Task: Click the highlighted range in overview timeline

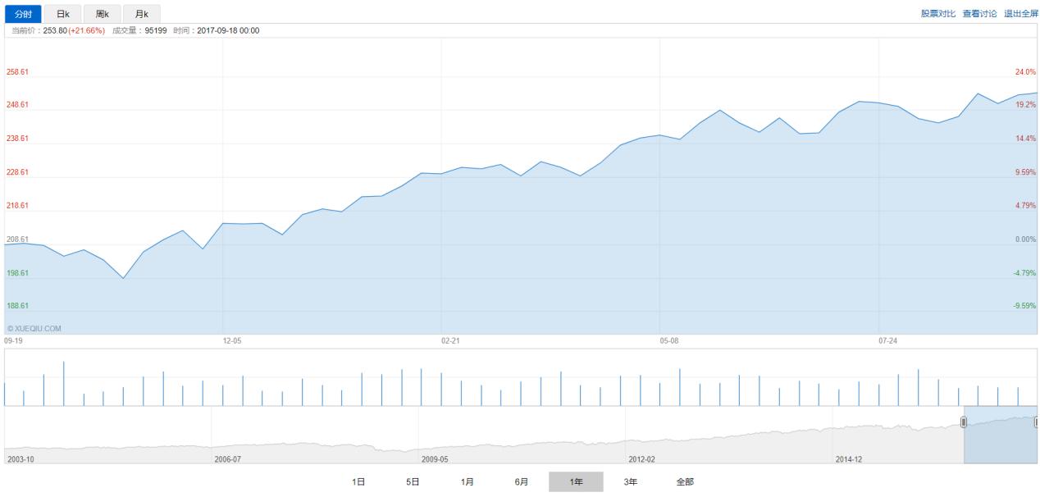Action: pos(1001,435)
